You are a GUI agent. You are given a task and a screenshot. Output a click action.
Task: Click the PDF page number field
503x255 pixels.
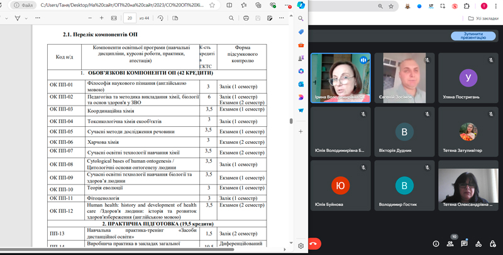pyautogui.click(x=130, y=18)
